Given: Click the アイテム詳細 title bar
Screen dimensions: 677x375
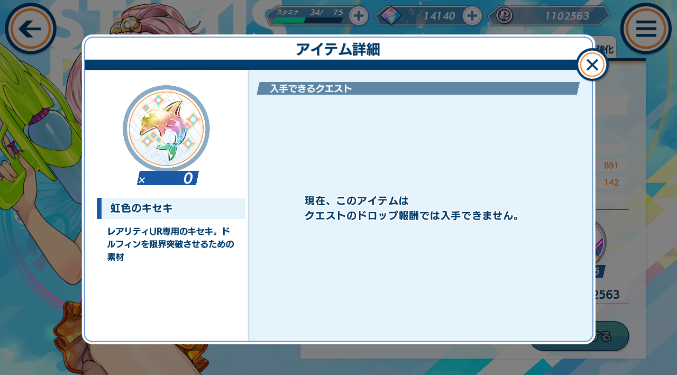Looking at the screenshot, I should [338, 50].
